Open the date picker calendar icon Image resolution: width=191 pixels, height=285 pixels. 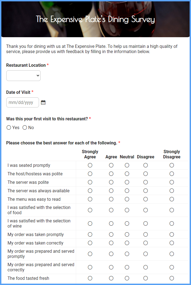point(43,102)
